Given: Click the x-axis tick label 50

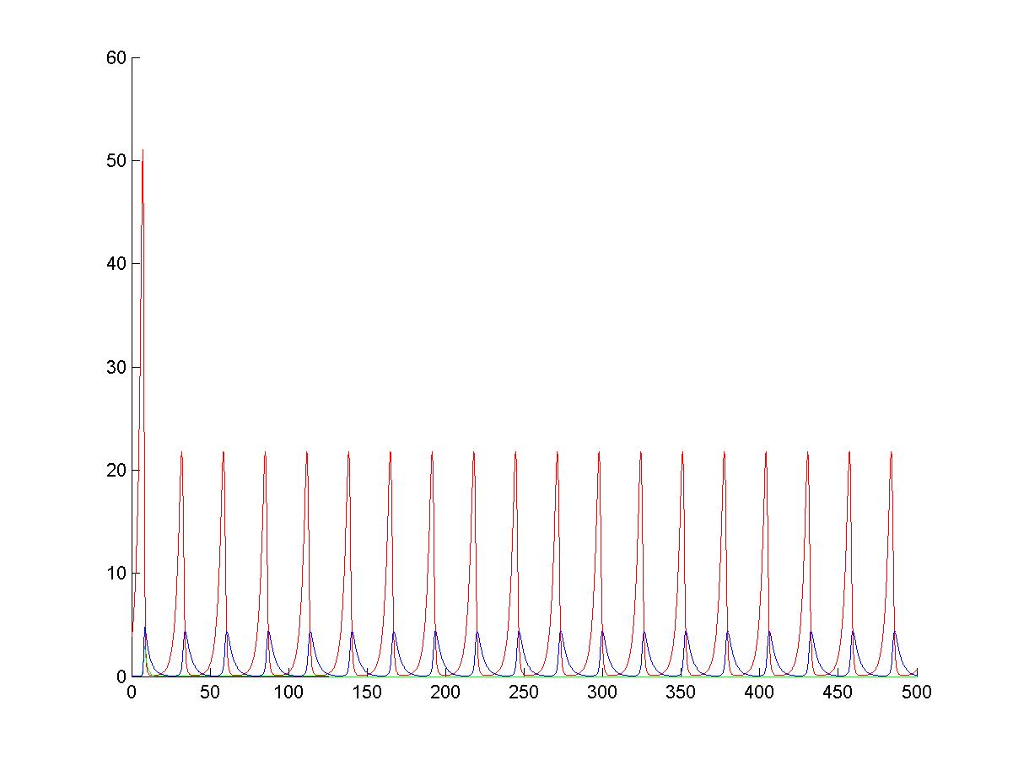Looking at the screenshot, I should click(210, 692).
